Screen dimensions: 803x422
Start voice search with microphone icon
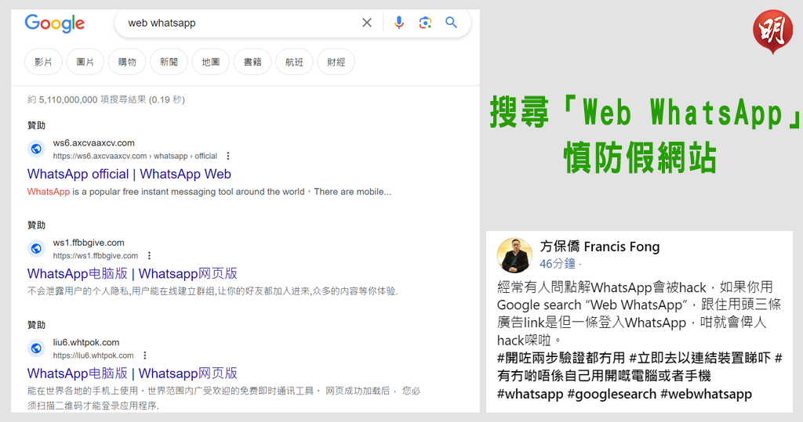click(x=399, y=23)
